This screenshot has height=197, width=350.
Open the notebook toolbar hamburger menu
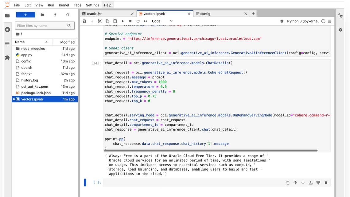(x=329, y=21)
